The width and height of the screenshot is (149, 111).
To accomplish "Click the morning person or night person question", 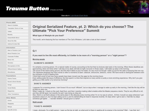I will click(79, 55).
